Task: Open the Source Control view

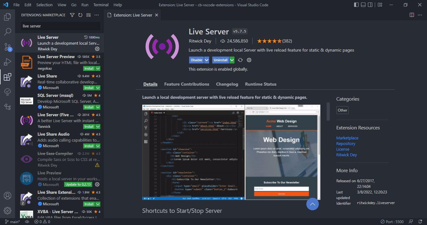Action: coord(8,47)
